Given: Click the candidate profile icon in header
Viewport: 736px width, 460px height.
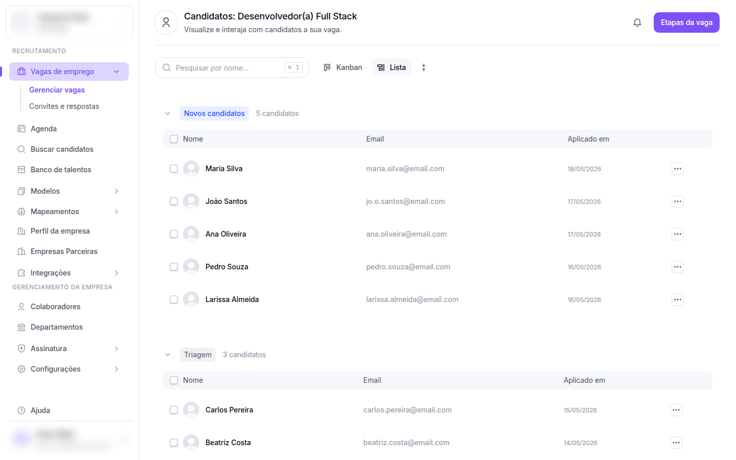Looking at the screenshot, I should tap(166, 22).
